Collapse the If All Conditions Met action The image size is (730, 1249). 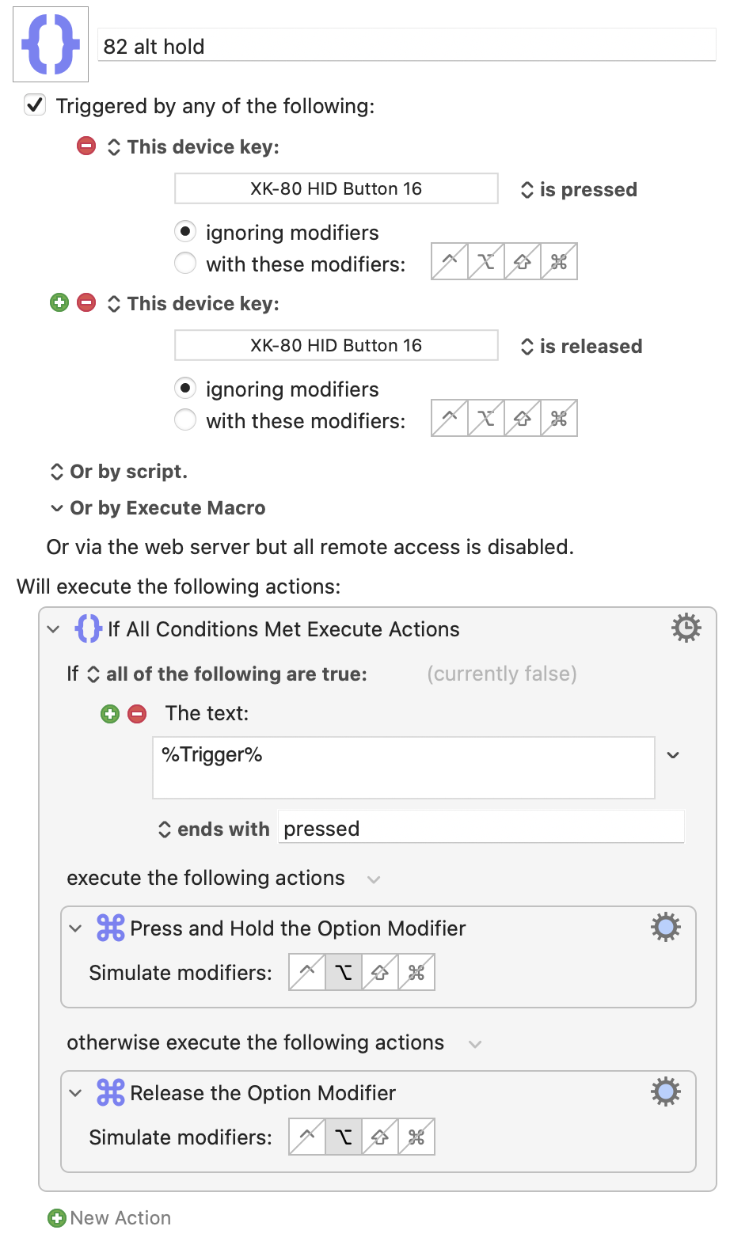pyautogui.click(x=54, y=629)
